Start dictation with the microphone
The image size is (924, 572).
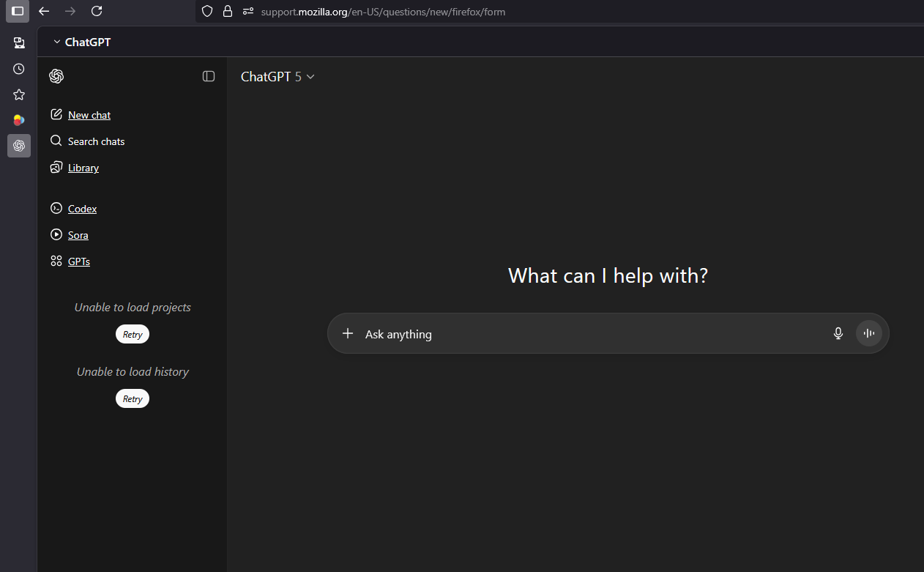pos(838,333)
